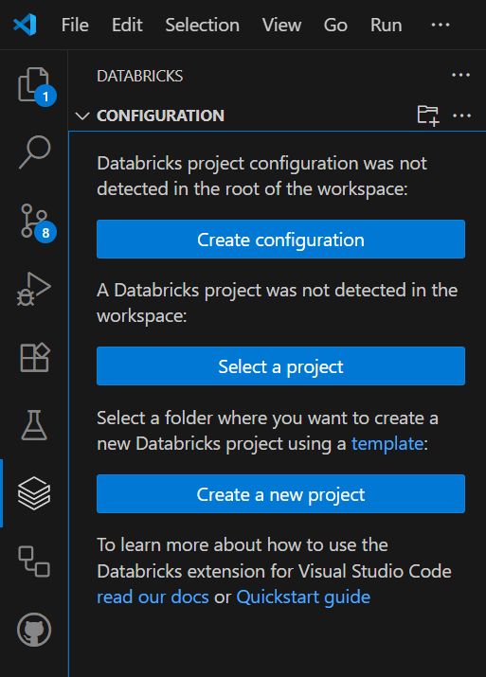Click the Create configuration button
Screen dimensions: 486x677
click(280, 240)
